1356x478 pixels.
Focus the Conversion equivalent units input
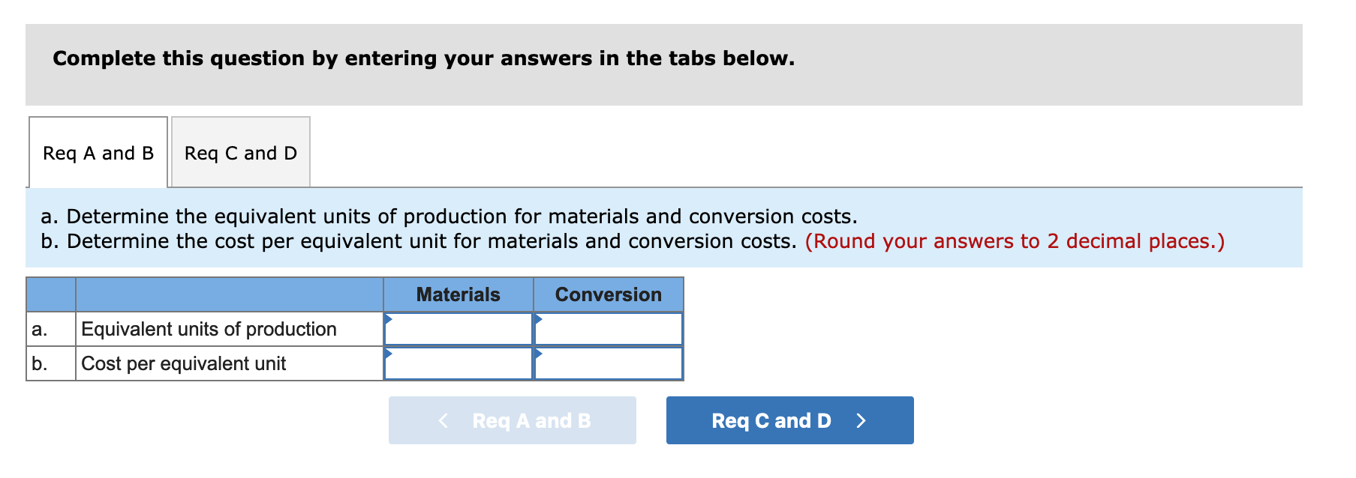click(x=609, y=330)
